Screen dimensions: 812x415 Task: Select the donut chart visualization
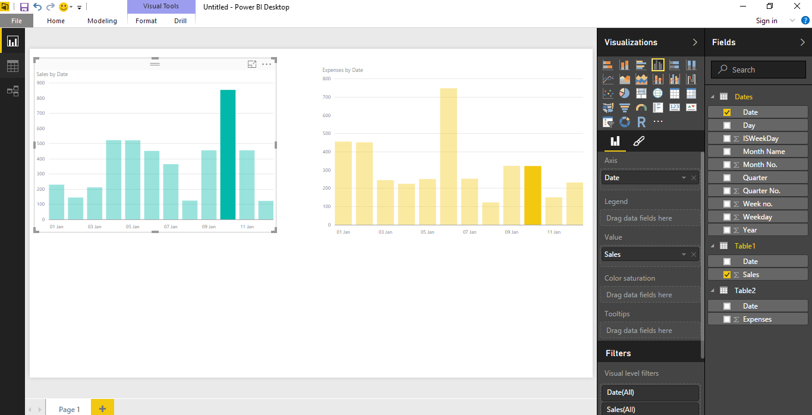pyautogui.click(x=624, y=122)
